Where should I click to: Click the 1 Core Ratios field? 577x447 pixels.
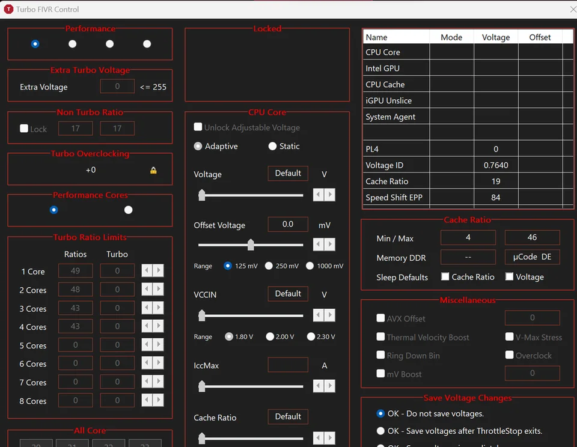(76, 271)
